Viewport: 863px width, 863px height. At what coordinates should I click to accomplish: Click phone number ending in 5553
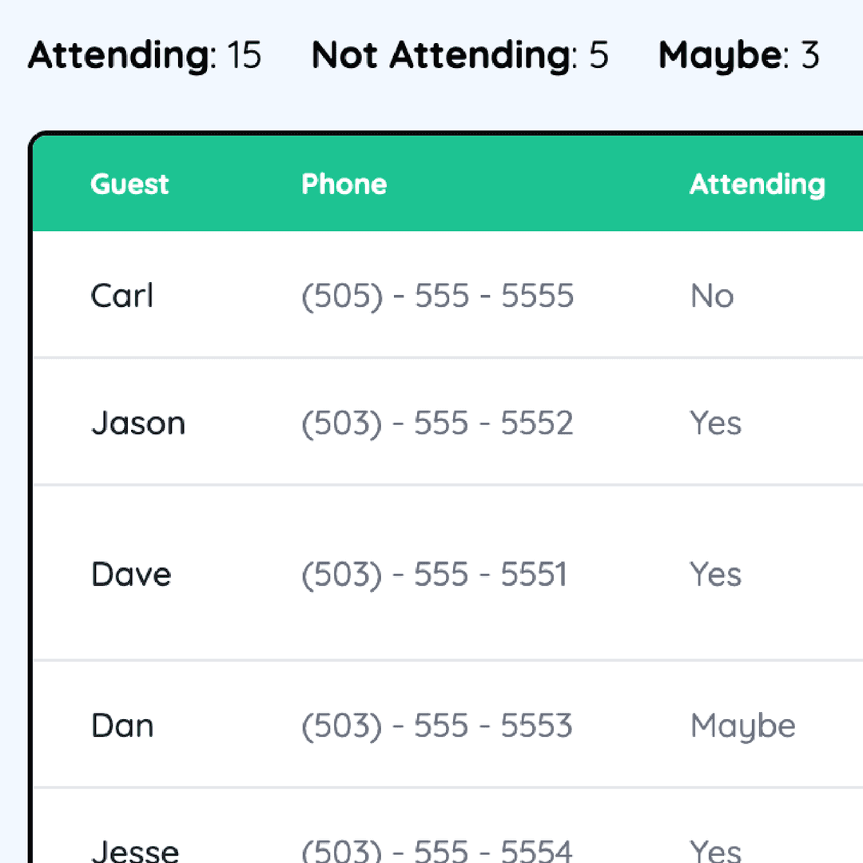click(437, 726)
